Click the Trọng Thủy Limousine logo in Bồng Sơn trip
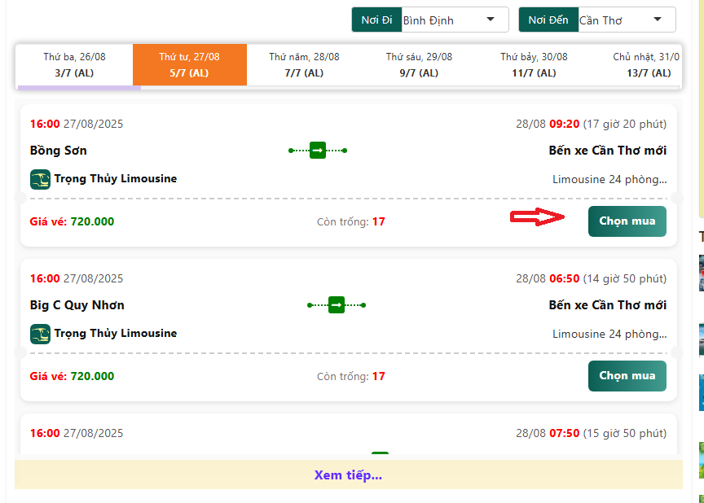 point(40,179)
